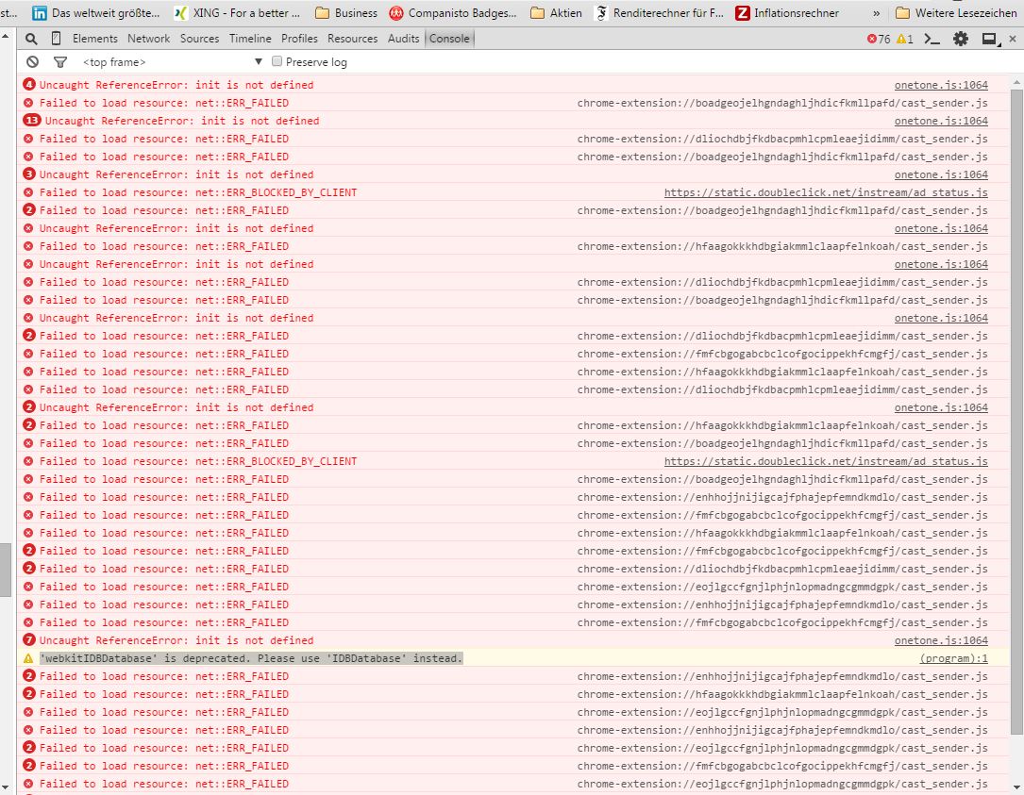Viewport: 1024px width, 795px height.
Task: Click the red error count indicator
Action: pos(879,40)
